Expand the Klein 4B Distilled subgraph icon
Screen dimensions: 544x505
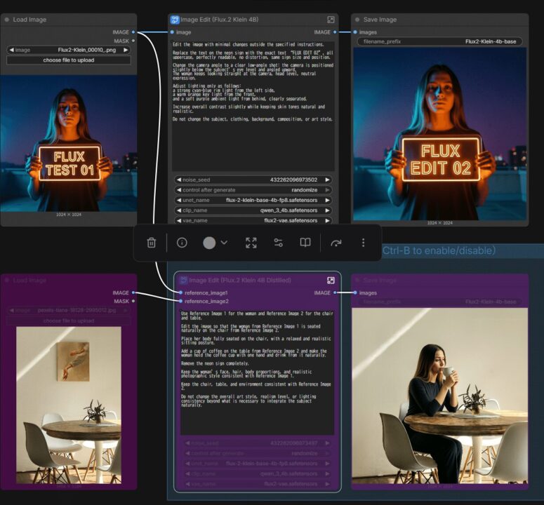(x=331, y=280)
